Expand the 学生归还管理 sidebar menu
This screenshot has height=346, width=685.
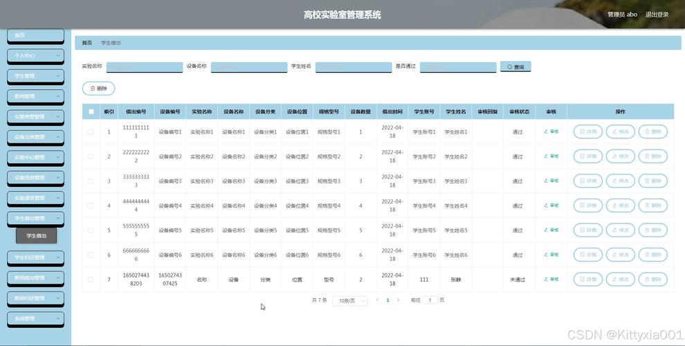click(36, 257)
